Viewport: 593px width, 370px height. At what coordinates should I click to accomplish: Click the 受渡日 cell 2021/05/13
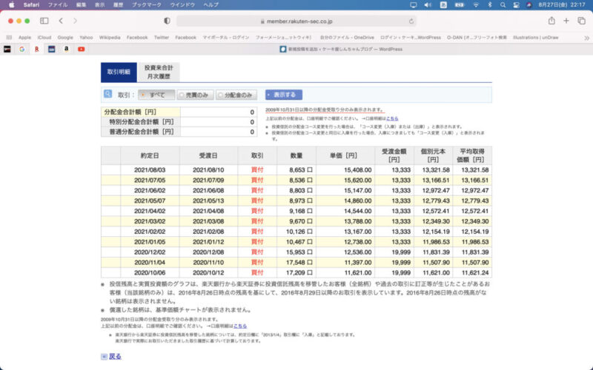click(208, 201)
